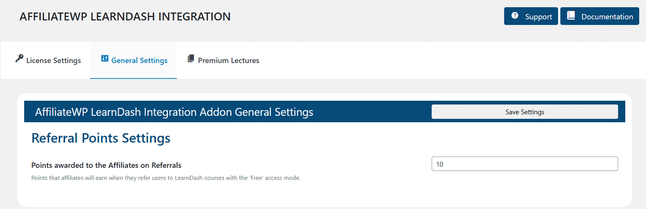Click the book icon beside Premium Lectures
The width and height of the screenshot is (646, 209).
191,59
